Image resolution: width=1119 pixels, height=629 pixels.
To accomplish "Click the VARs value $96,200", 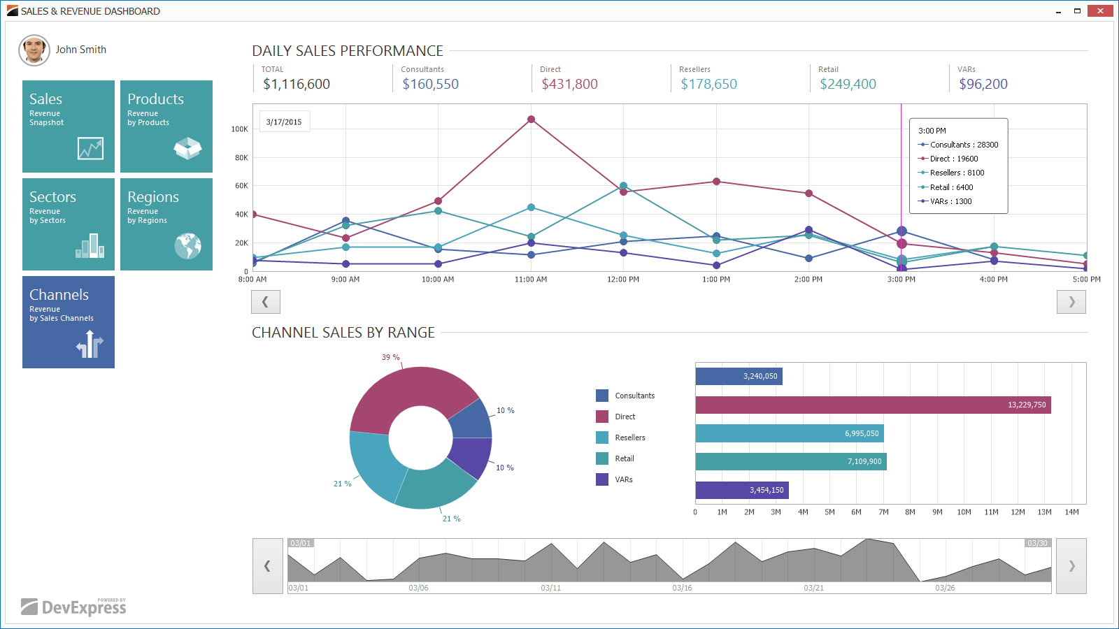I will (983, 84).
